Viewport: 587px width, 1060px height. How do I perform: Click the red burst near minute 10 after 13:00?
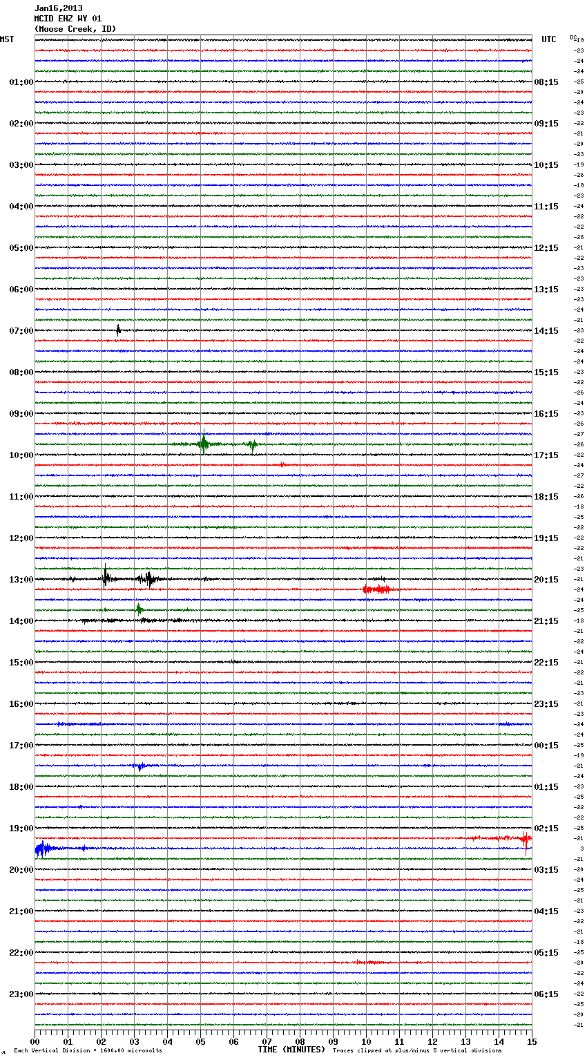pos(377,589)
